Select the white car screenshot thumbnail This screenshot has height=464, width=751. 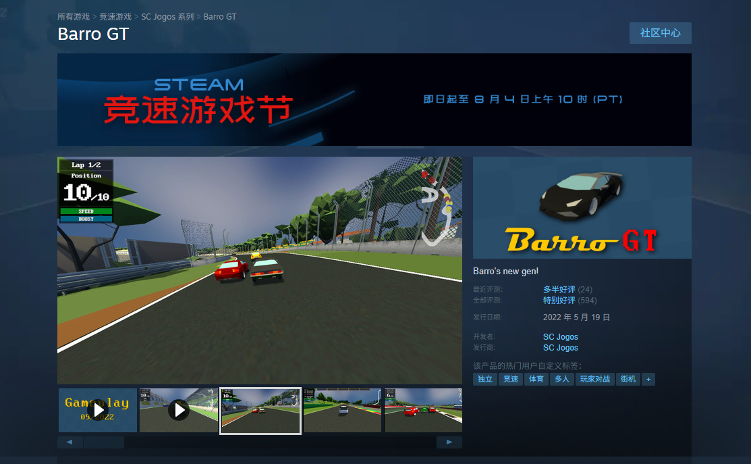tap(343, 411)
